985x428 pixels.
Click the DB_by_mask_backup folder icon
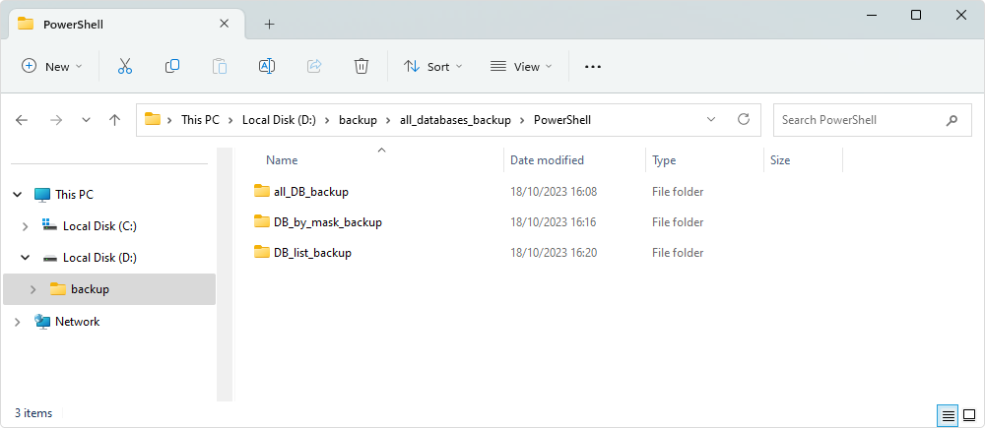click(262, 221)
